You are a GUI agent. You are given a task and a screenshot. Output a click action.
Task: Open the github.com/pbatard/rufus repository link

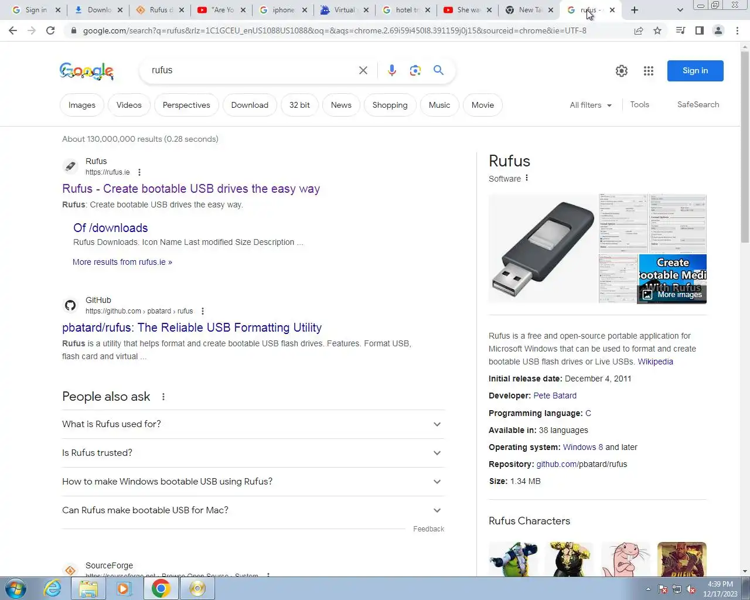[581, 464]
